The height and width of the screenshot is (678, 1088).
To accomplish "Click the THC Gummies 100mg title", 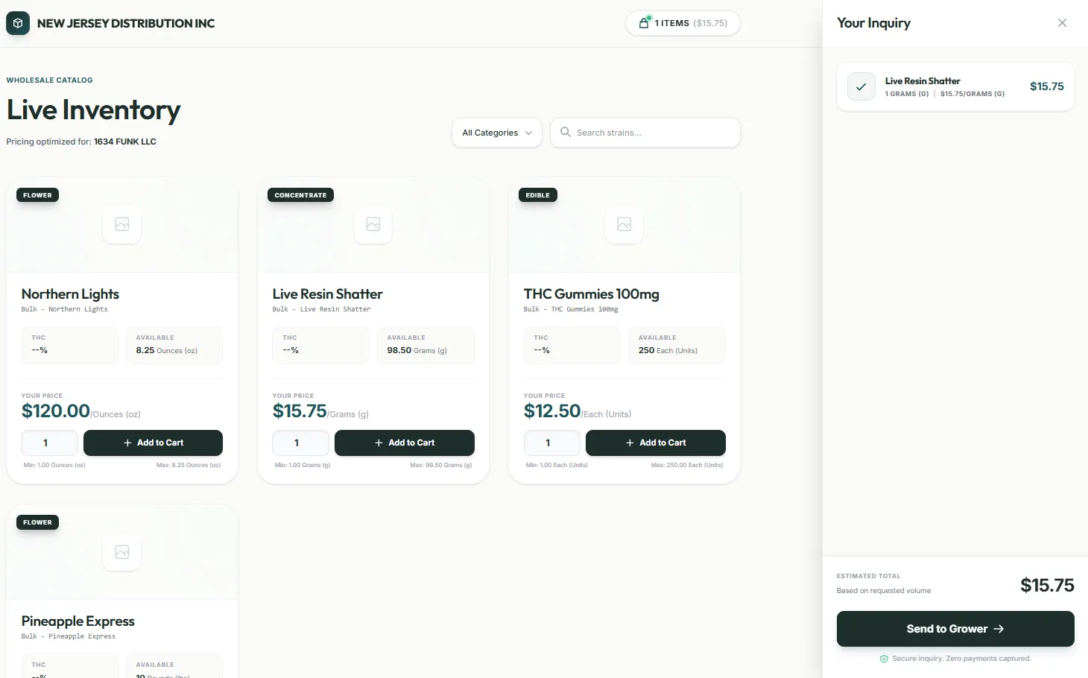I will point(591,294).
